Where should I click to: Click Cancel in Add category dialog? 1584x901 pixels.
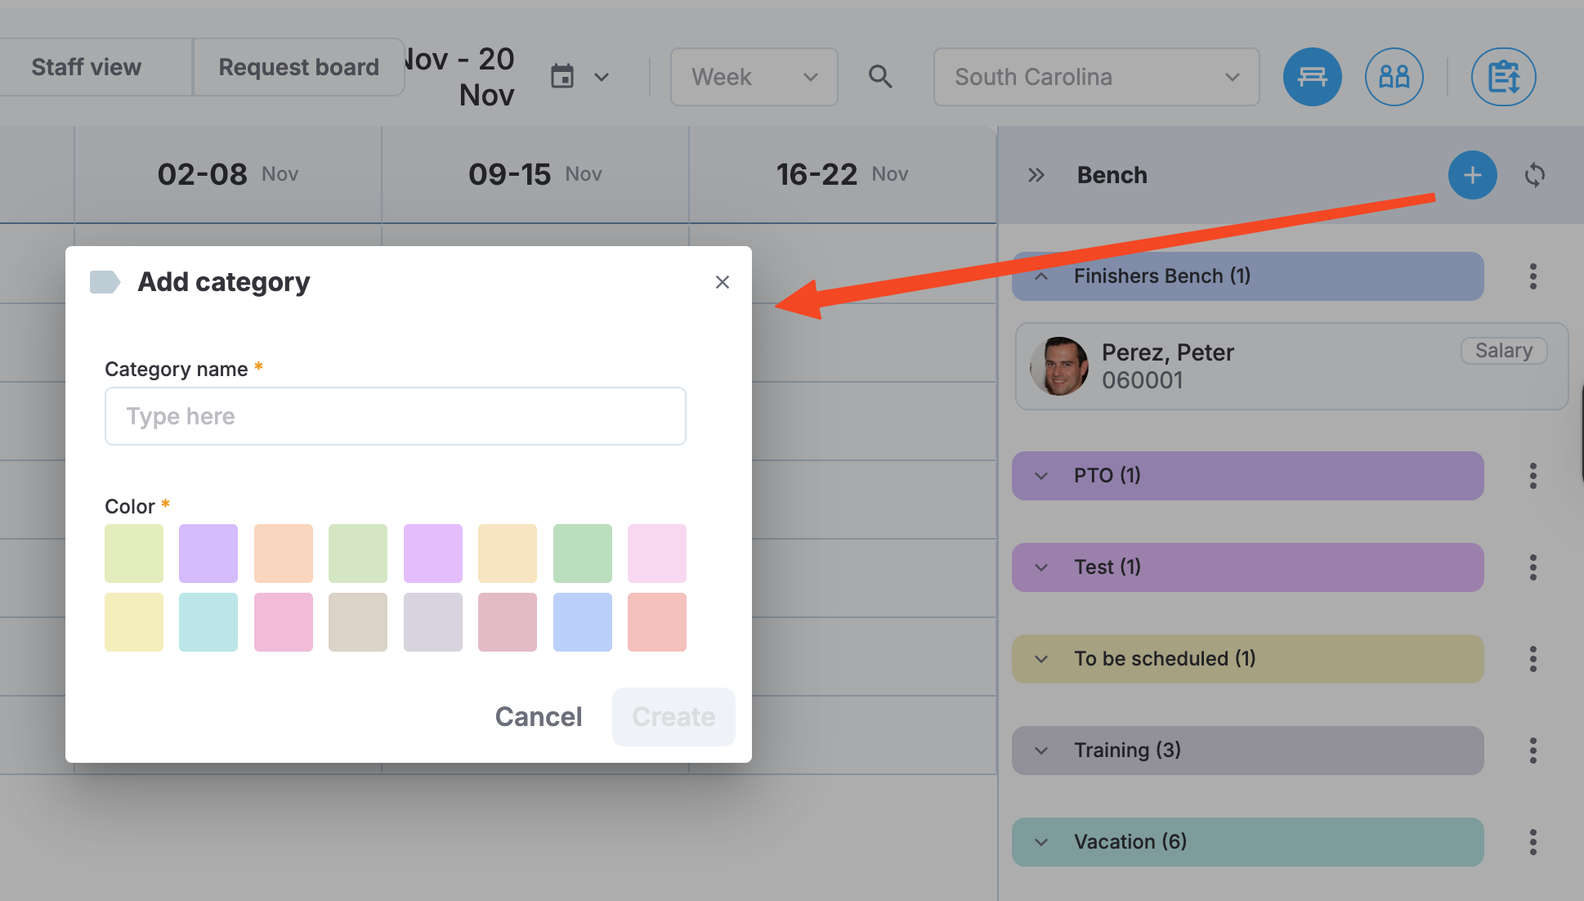pos(538,717)
